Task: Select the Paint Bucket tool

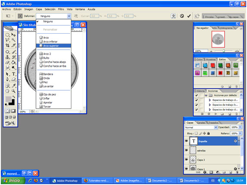Action: [13, 63]
